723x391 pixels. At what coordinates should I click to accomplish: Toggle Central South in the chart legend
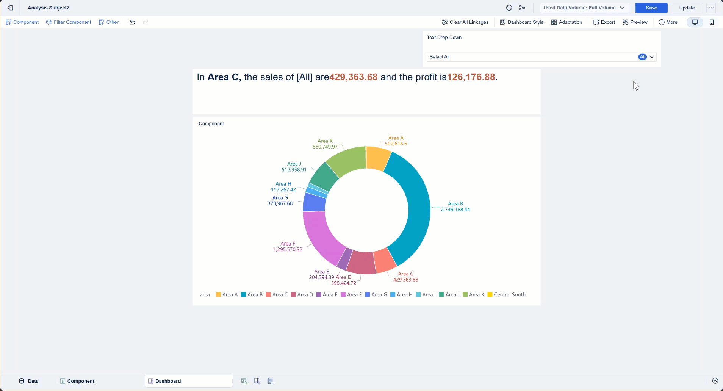pyautogui.click(x=506, y=294)
